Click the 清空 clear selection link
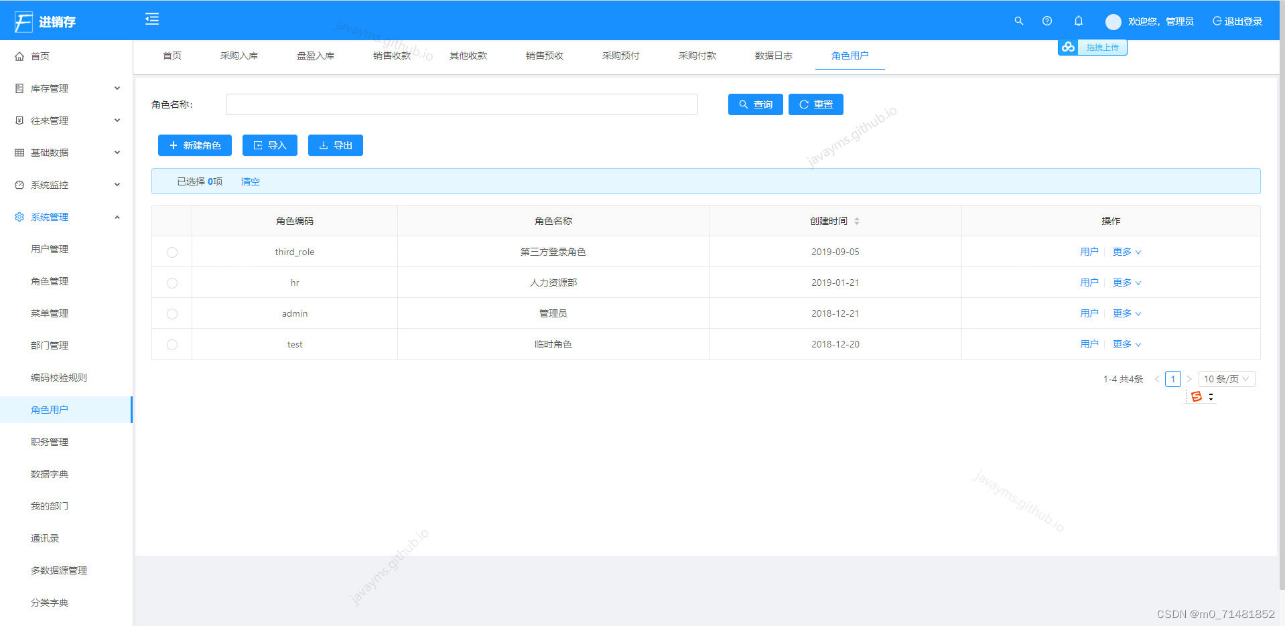1285x626 pixels. point(251,181)
